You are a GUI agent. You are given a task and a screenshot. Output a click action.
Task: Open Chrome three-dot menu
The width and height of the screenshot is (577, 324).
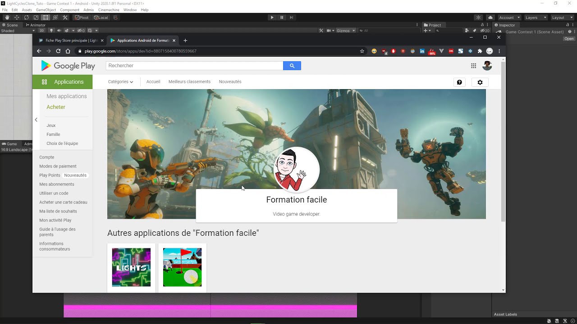click(499, 51)
